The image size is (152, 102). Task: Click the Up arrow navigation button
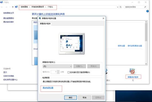(13, 7)
